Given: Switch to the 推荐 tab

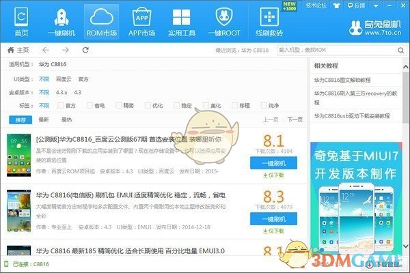Looking at the screenshot, I should 20,120.
